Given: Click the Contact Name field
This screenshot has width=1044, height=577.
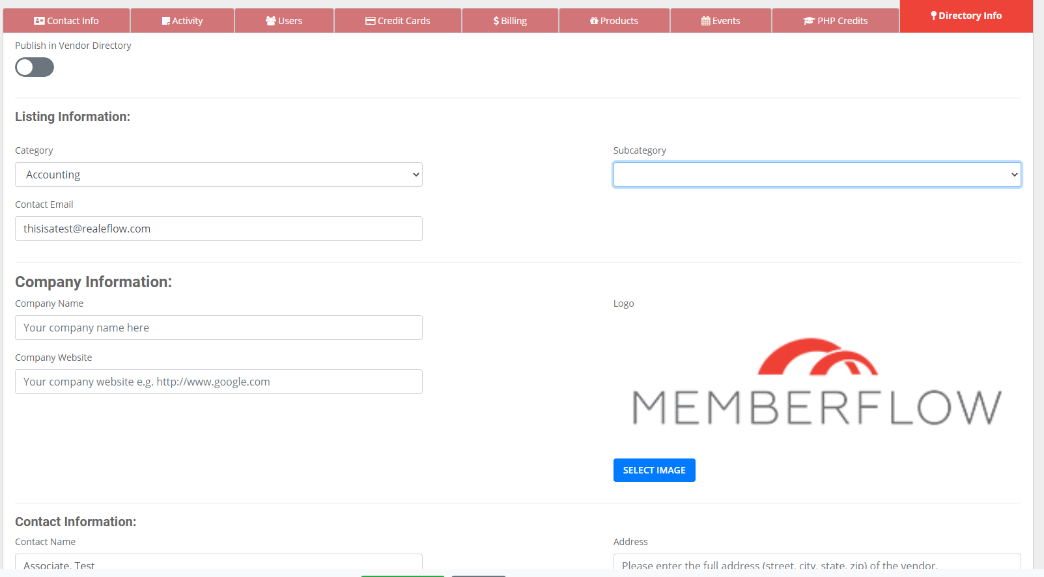Looking at the screenshot, I should tap(218, 563).
